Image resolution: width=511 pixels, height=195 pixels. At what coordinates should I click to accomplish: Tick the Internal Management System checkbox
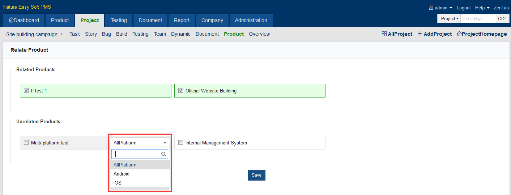click(x=180, y=143)
